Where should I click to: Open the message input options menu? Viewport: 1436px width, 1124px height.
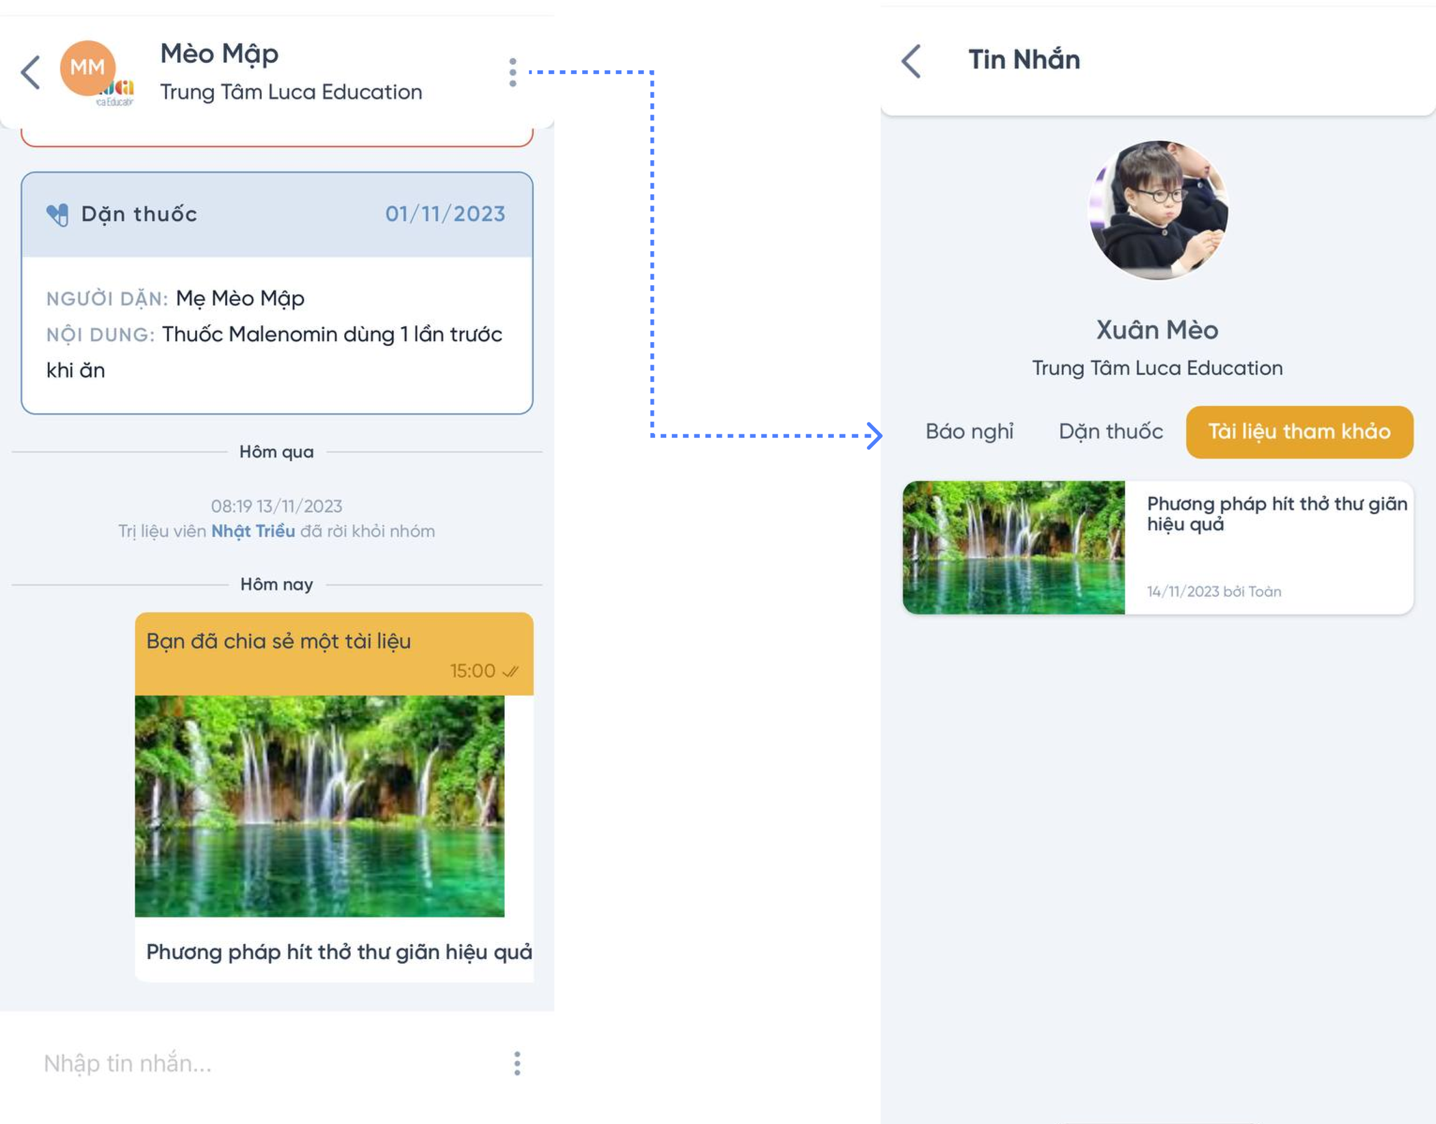point(517,1063)
